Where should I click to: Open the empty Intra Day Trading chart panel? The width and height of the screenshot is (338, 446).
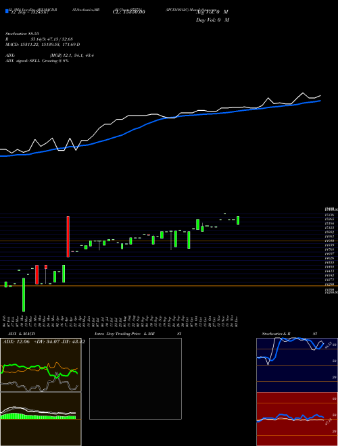[135, 378]
